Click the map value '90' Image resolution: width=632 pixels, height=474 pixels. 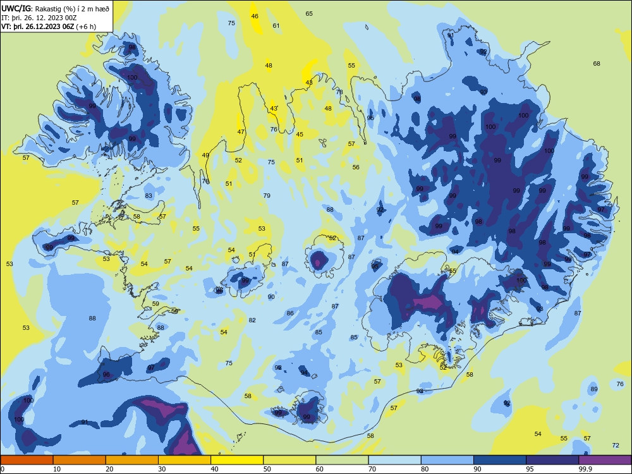(x=271, y=296)
